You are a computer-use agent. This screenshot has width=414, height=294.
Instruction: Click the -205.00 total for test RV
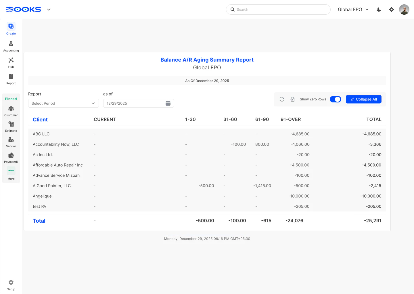374,207
